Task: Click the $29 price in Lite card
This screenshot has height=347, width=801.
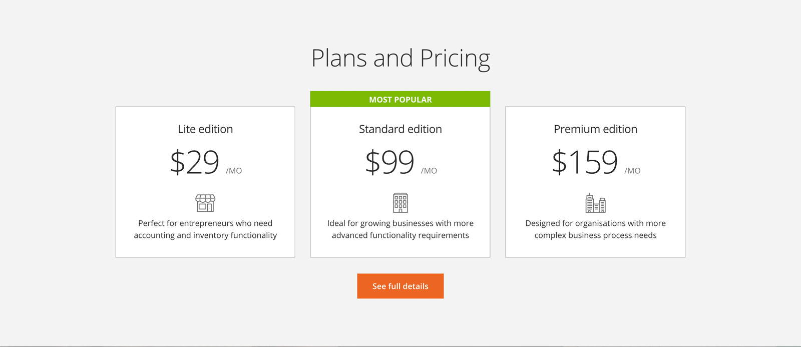Action: tap(195, 162)
